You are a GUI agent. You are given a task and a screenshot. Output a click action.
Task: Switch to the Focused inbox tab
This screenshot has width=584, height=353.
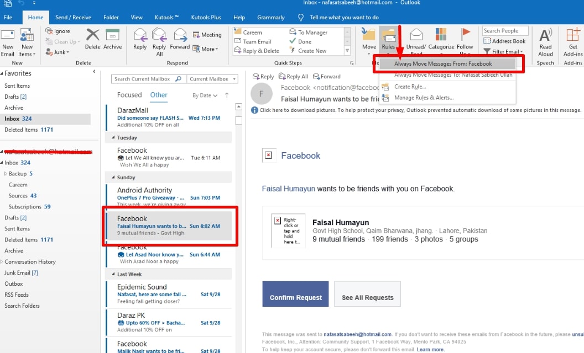coord(129,95)
